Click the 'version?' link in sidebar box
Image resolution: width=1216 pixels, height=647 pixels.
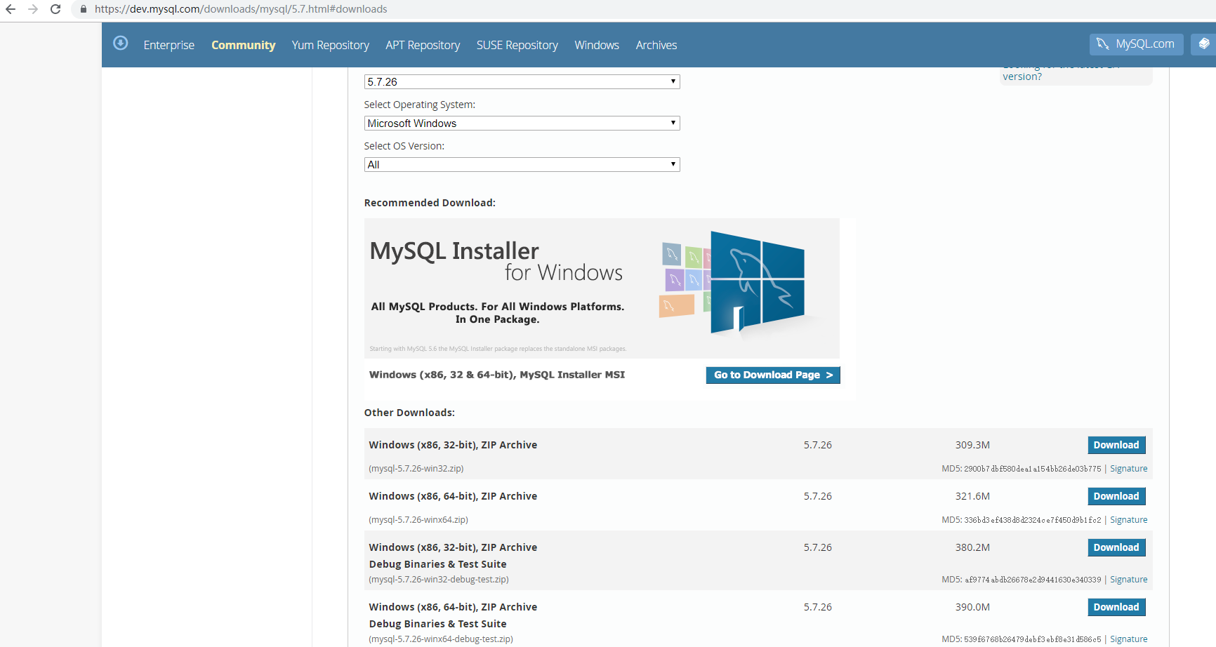(x=1022, y=76)
